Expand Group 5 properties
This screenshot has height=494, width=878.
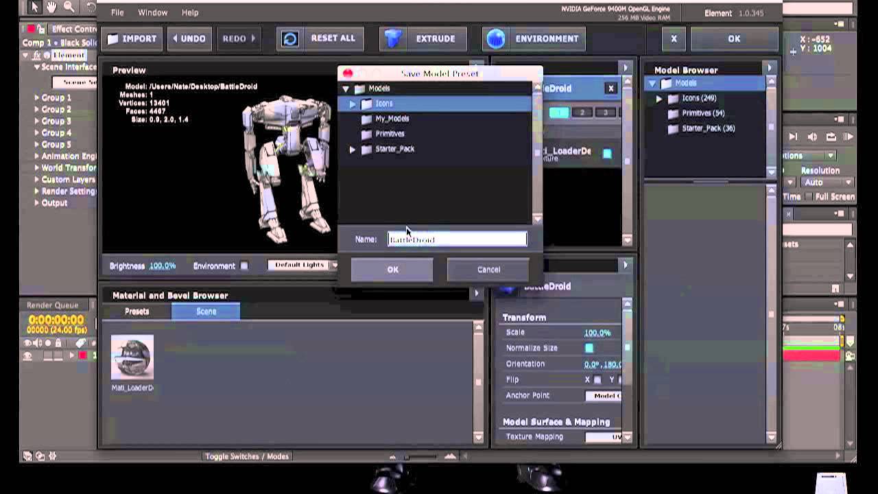(36, 144)
